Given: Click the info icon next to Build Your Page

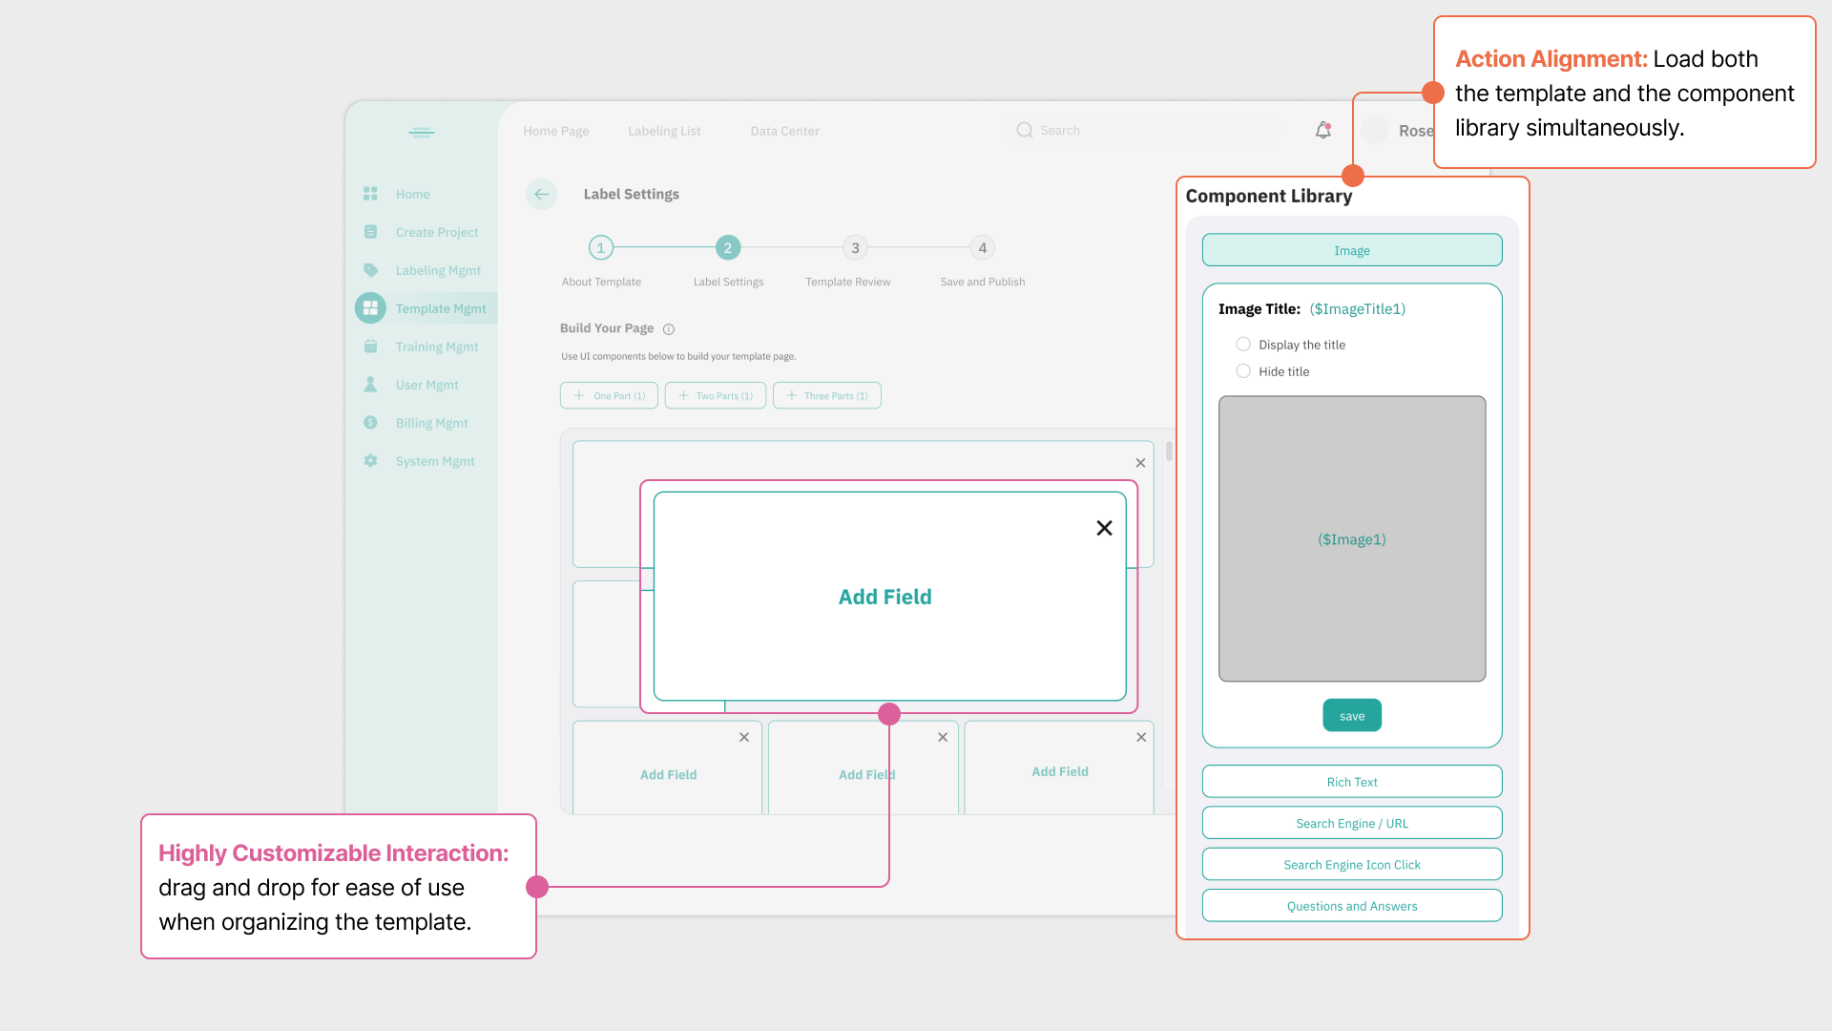Looking at the screenshot, I should click(x=669, y=329).
